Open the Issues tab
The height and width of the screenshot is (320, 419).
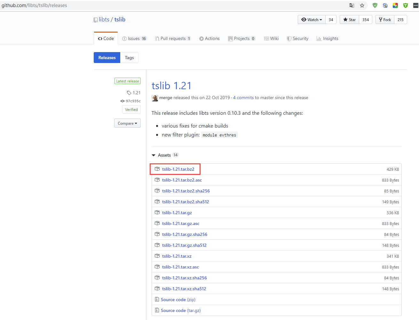tap(134, 38)
